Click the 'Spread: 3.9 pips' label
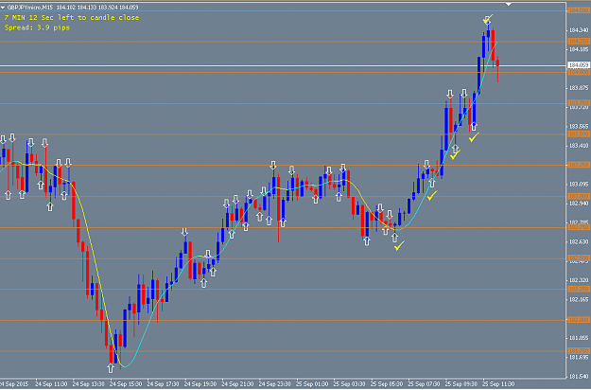 point(37,27)
